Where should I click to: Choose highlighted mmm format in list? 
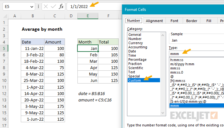click(x=197, y=106)
